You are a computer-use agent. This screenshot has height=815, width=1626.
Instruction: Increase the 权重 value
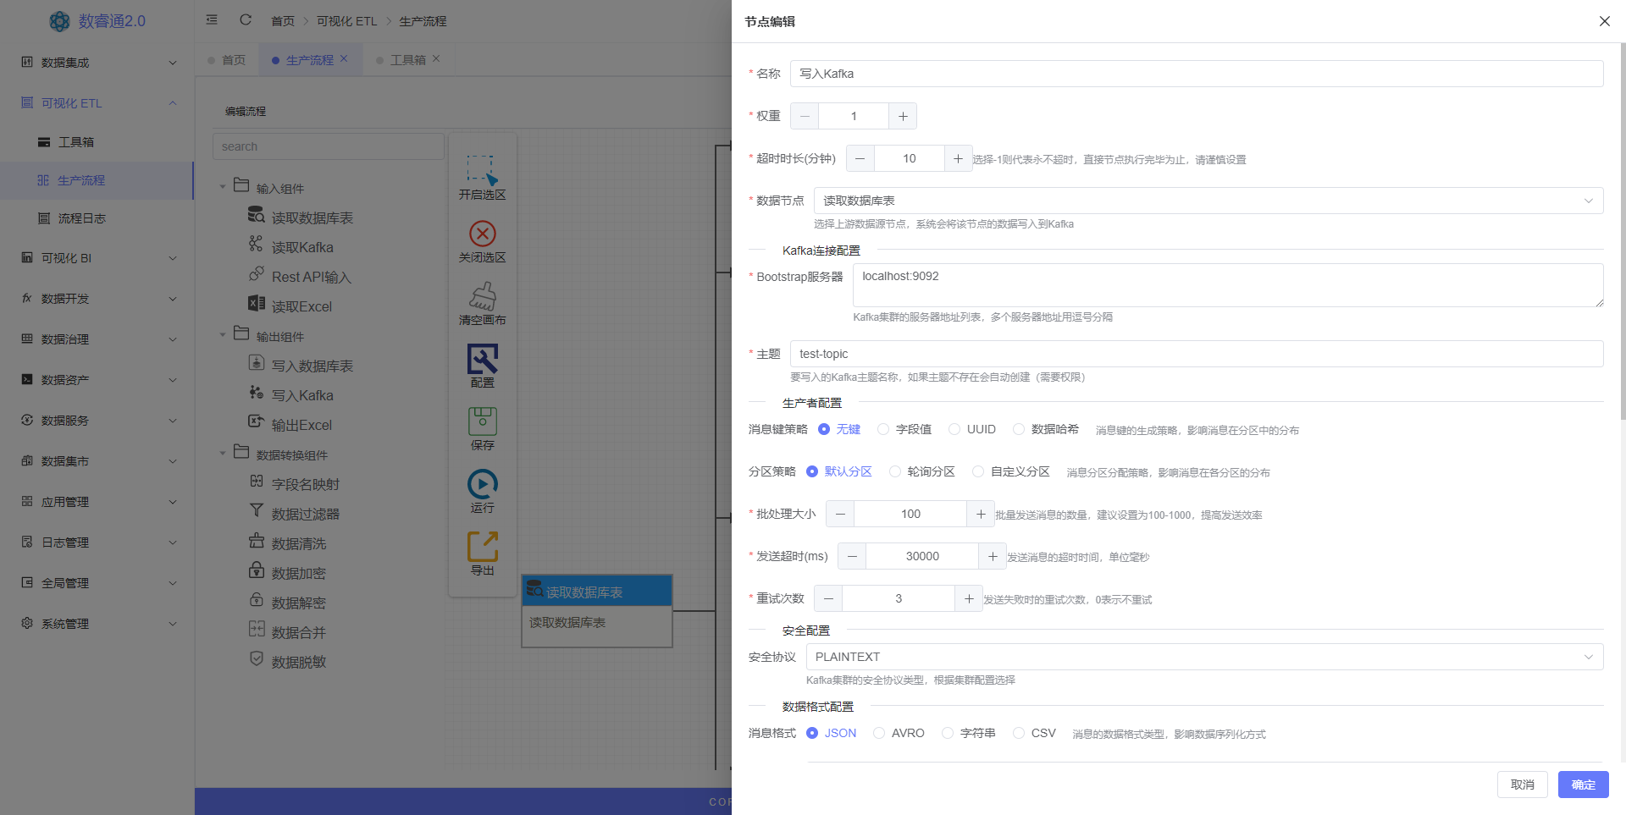pyautogui.click(x=903, y=116)
